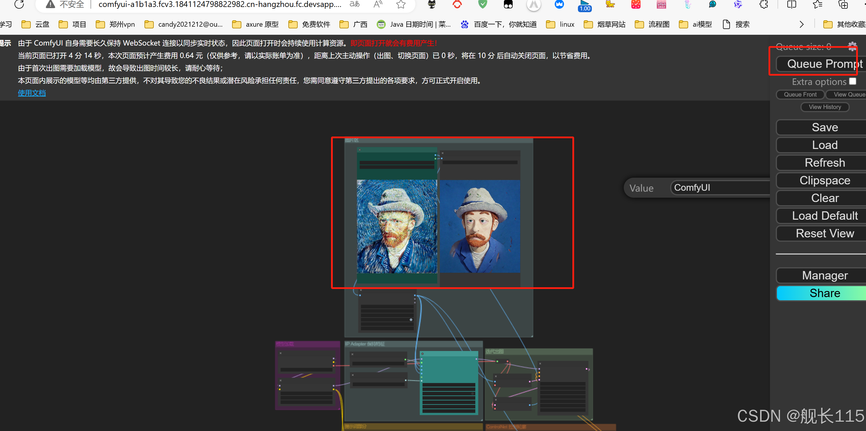
Task: Click the browser address bar URL
Action: tap(220, 4)
